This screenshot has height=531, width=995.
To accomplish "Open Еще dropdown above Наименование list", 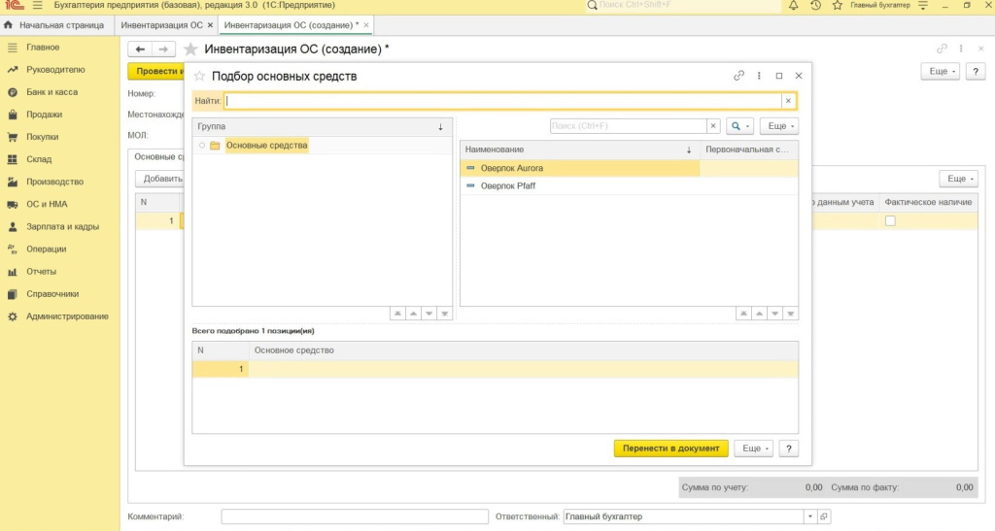I will (x=778, y=126).
